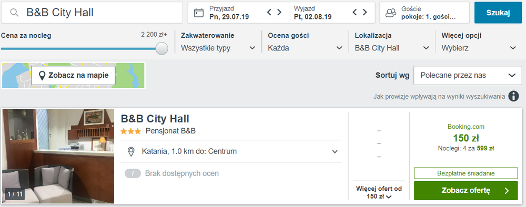Screen dimensions: 526x207
Task: Adjust the price per night slider handle
Action: (162, 48)
